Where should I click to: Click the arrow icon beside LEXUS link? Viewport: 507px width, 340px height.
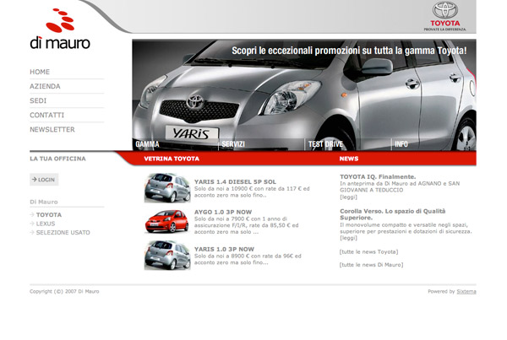coord(32,224)
